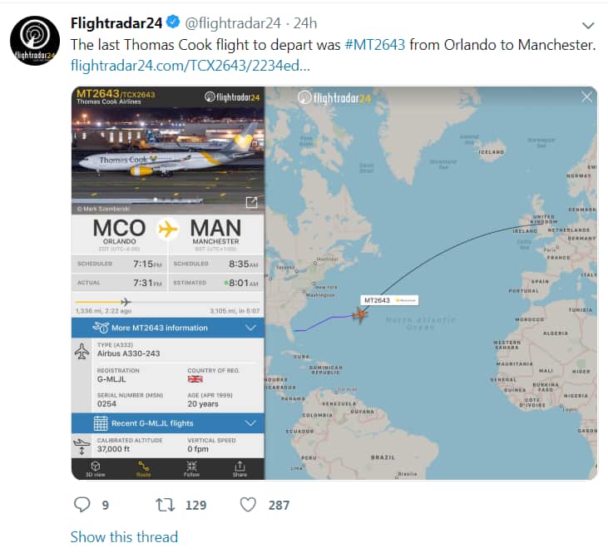Expand the aircraft photo to full size
Screen dimensions: 608x553
(251, 202)
